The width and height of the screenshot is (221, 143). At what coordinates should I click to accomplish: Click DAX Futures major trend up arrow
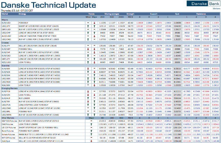[91, 124]
